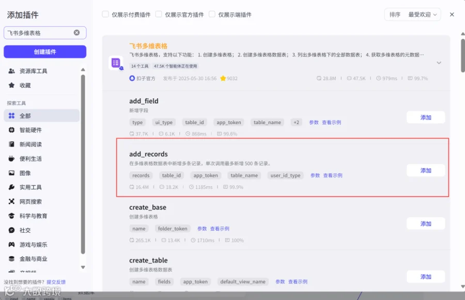
Task: Open 查看示例 link for add_records
Action: (x=333, y=175)
